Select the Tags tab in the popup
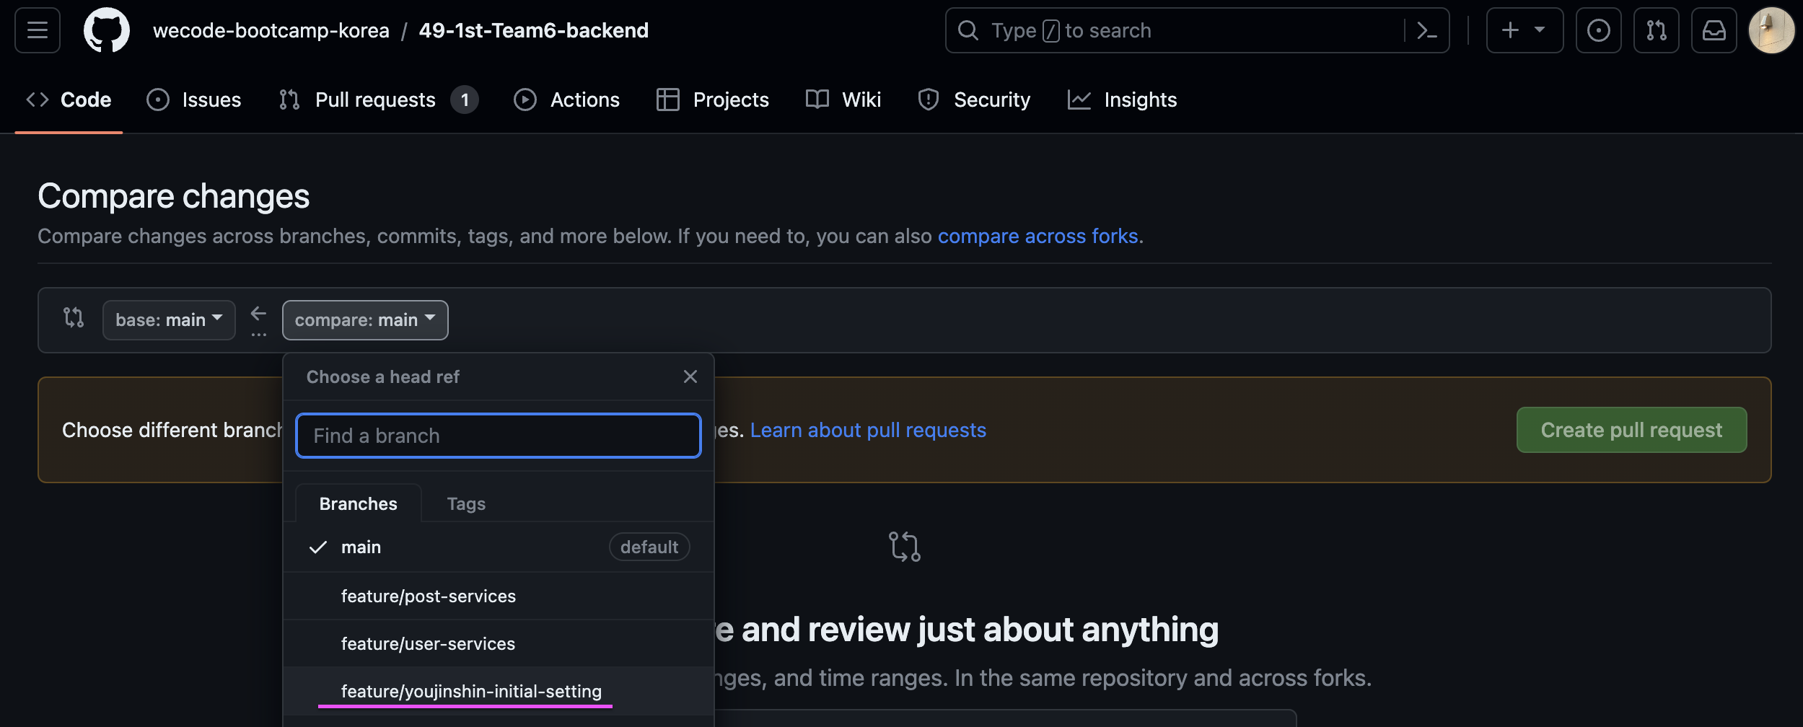 466,503
